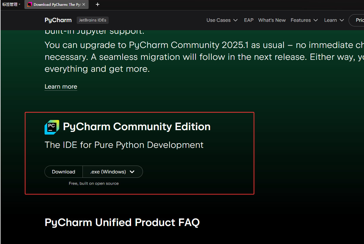364x244 pixels.
Task: Open the EAP page link
Action: point(249,20)
